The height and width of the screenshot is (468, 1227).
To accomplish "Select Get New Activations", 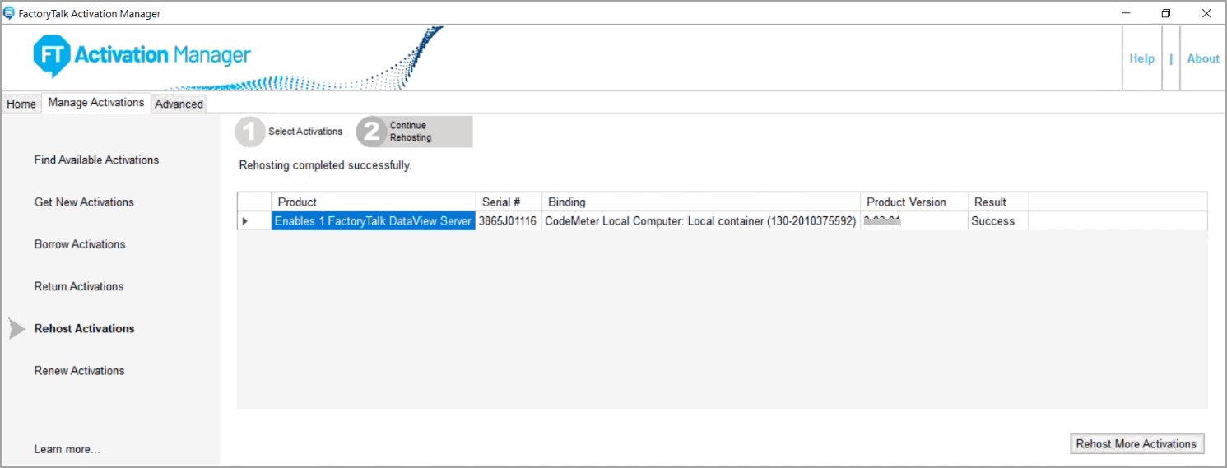I will point(84,202).
